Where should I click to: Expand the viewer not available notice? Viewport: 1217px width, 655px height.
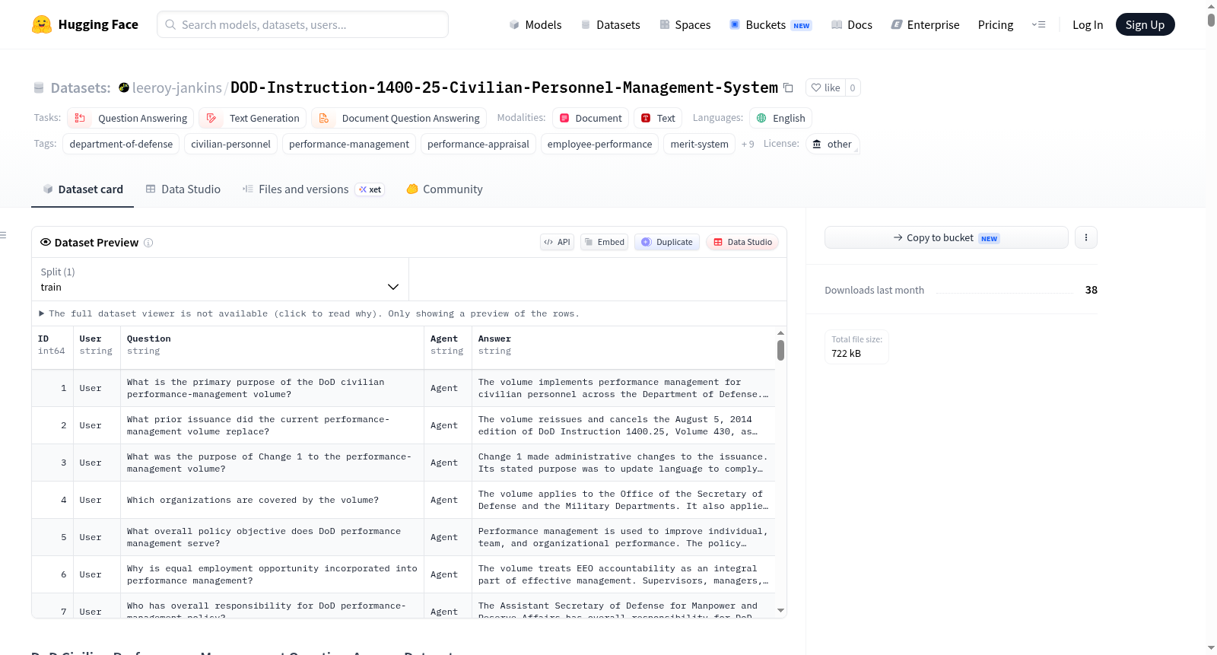pyautogui.click(x=310, y=313)
